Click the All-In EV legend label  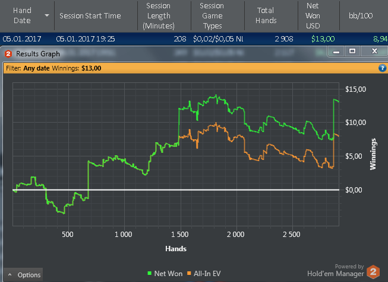(x=207, y=273)
